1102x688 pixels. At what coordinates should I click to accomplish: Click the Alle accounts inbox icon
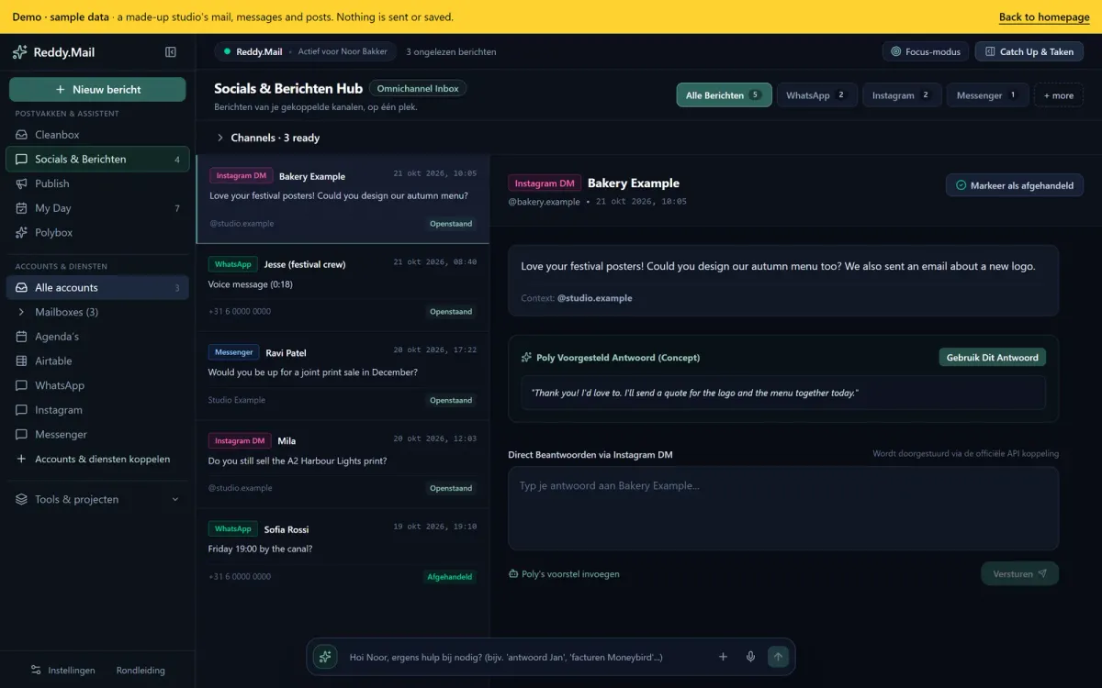(x=21, y=288)
